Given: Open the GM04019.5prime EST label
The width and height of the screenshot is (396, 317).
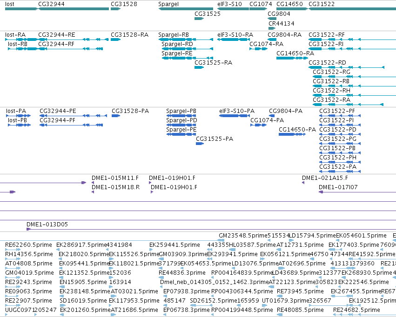Looking at the screenshot, I should [29, 273].
